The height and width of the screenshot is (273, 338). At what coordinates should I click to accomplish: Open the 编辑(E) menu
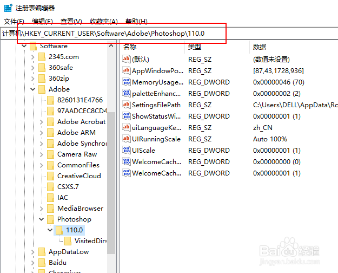(42, 21)
